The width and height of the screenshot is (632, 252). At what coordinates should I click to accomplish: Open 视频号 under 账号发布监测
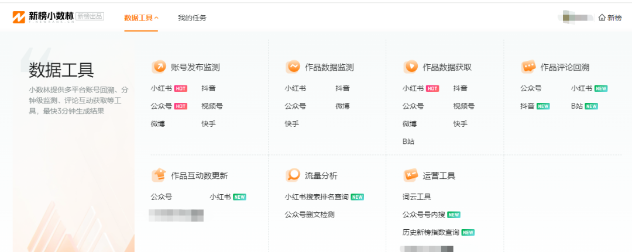coord(212,106)
